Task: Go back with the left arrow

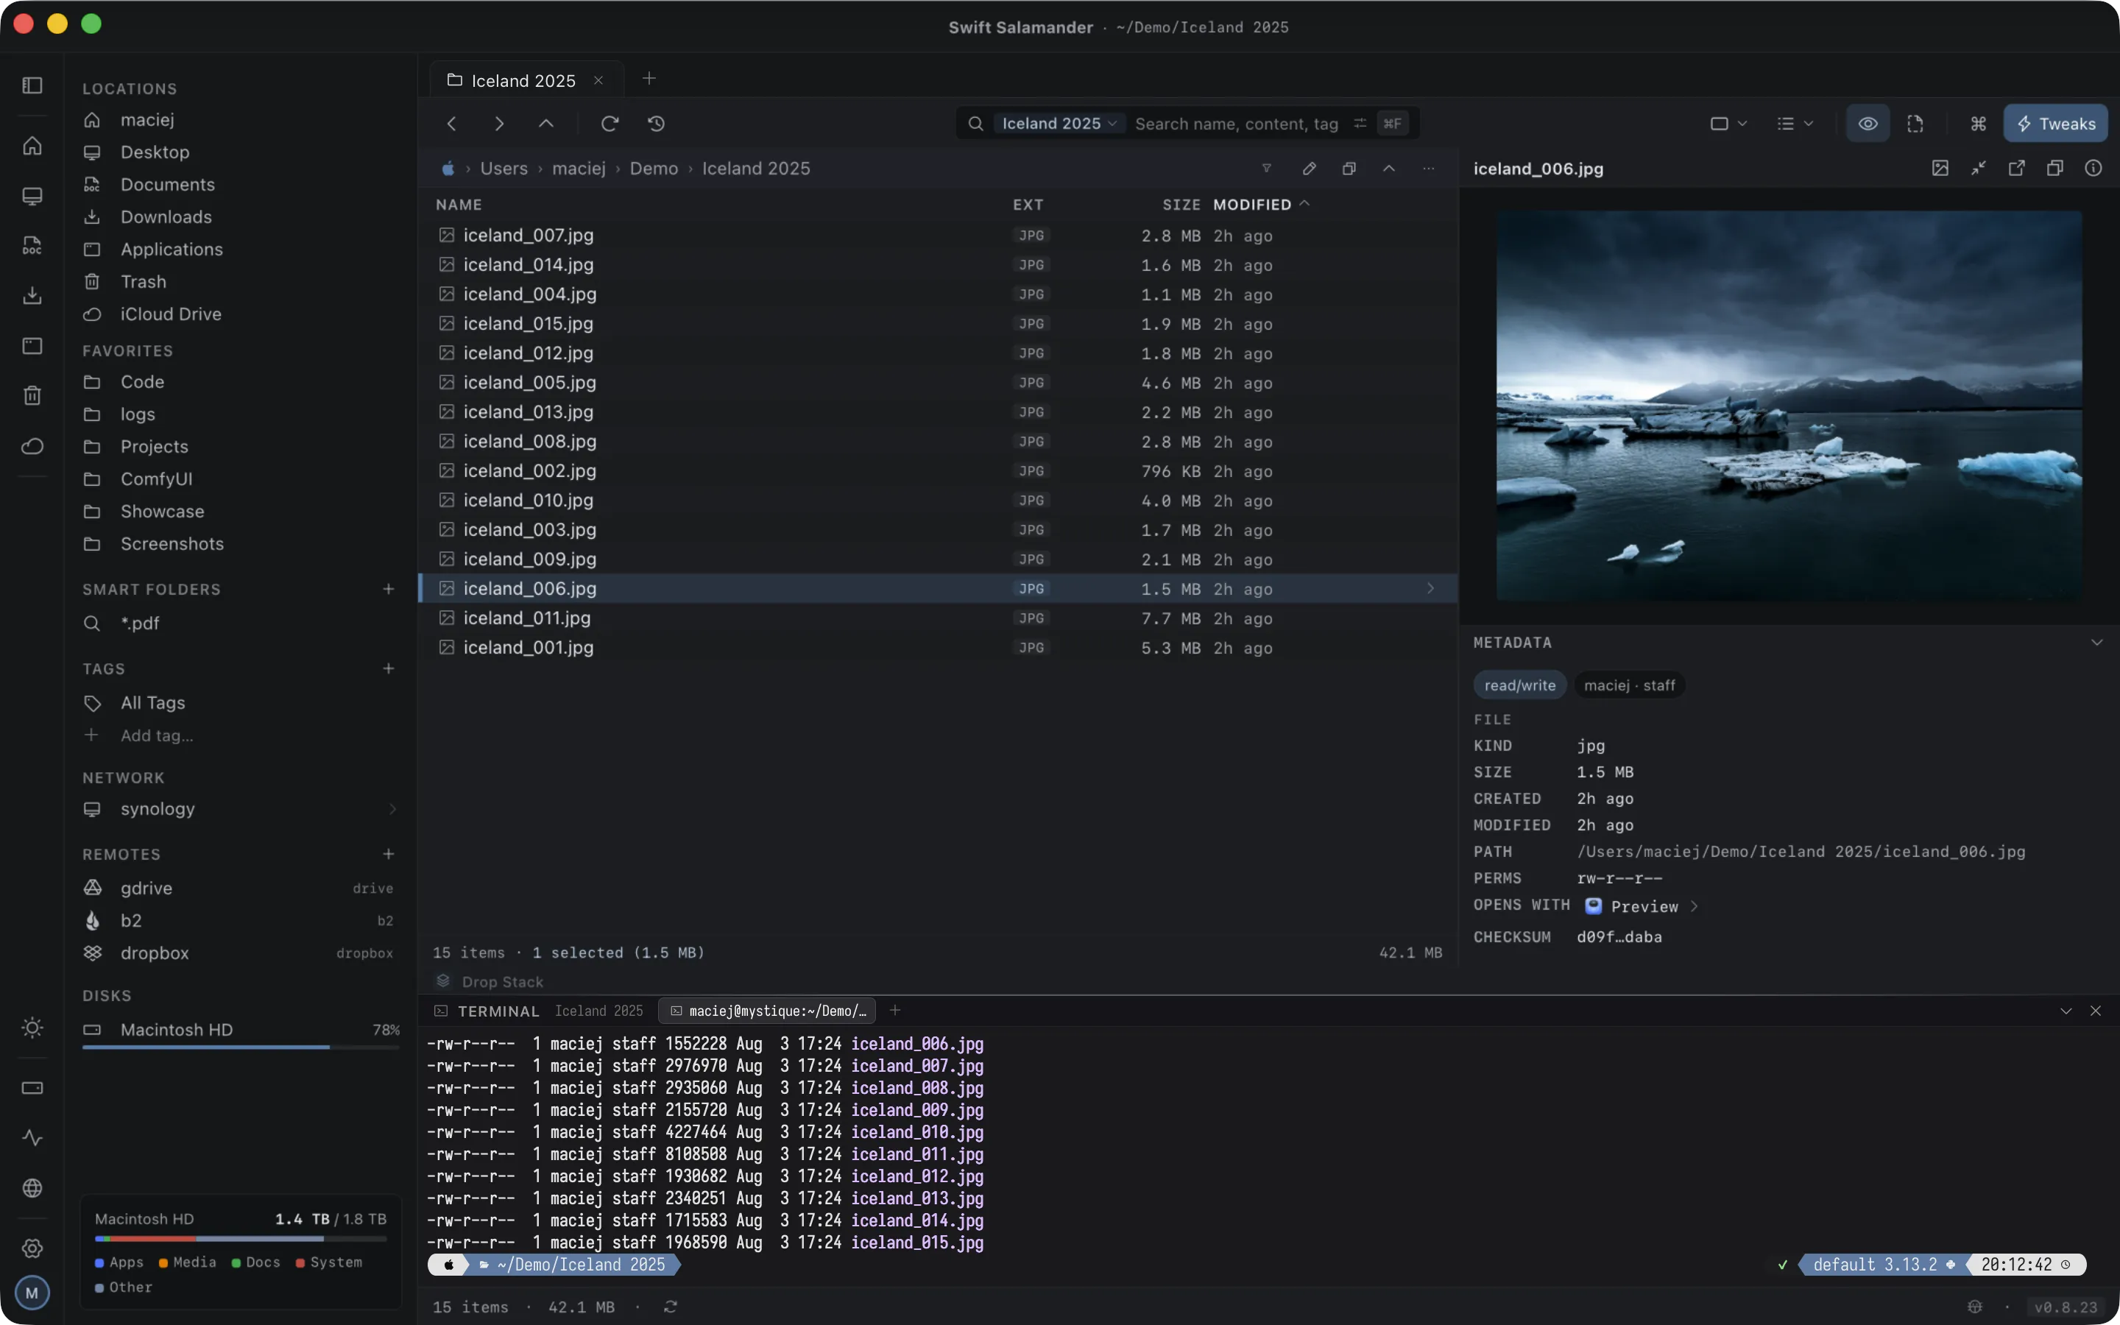Action: pyautogui.click(x=452, y=124)
